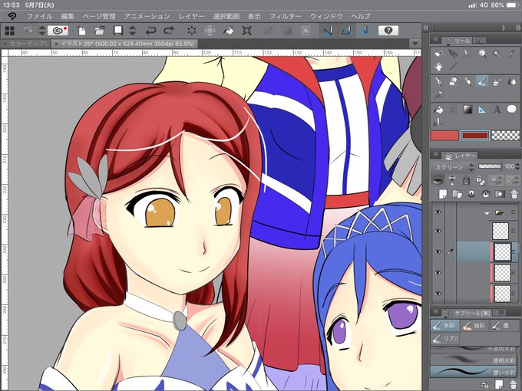The image size is (522, 391).
Task: Expand the stepper next to Save icon
Action: click(133, 31)
